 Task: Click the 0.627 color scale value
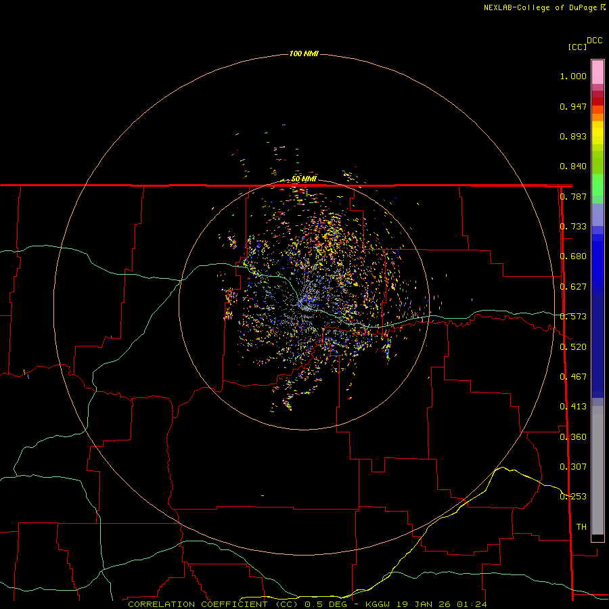[573, 287]
